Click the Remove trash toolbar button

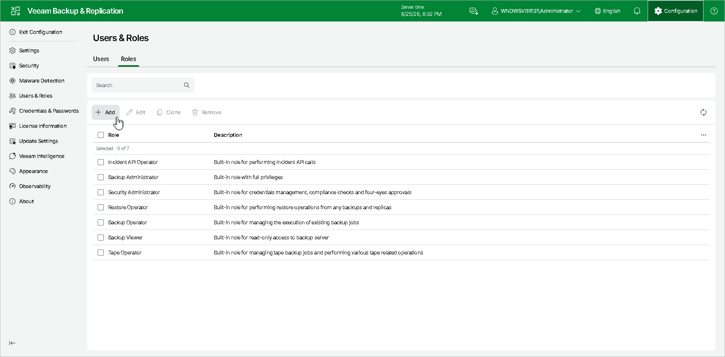[207, 112]
